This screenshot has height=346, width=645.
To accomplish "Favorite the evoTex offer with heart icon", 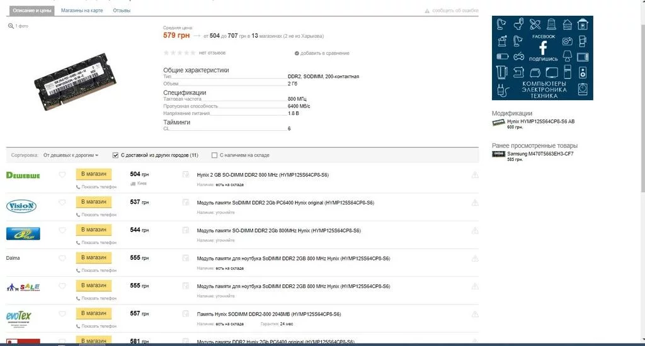I will coord(62,314).
